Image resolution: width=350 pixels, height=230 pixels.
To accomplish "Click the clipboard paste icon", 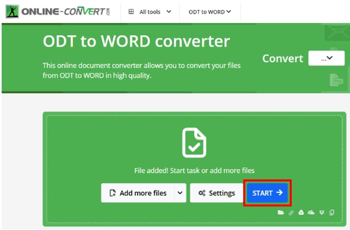I will [x=332, y=212].
